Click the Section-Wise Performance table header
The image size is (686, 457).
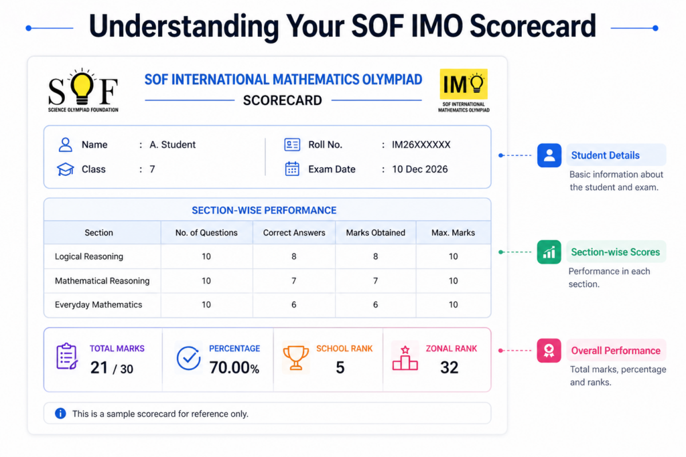264,210
